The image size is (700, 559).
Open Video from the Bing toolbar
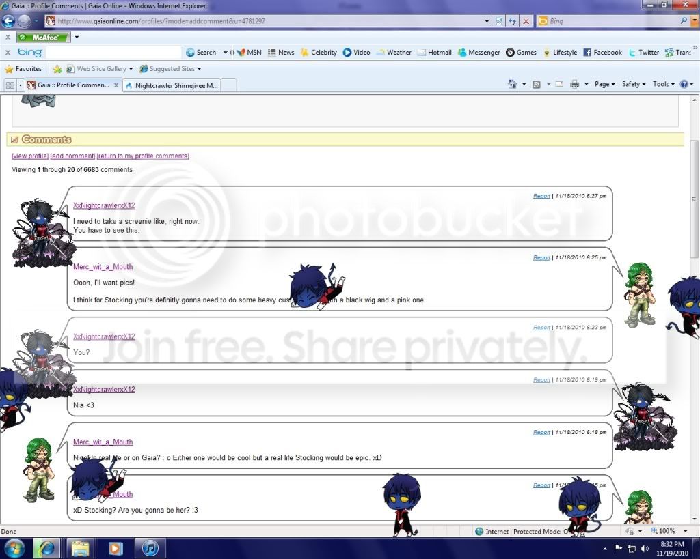(x=357, y=52)
